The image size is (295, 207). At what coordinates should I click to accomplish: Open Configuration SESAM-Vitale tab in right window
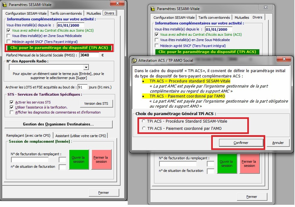click(x=174, y=18)
